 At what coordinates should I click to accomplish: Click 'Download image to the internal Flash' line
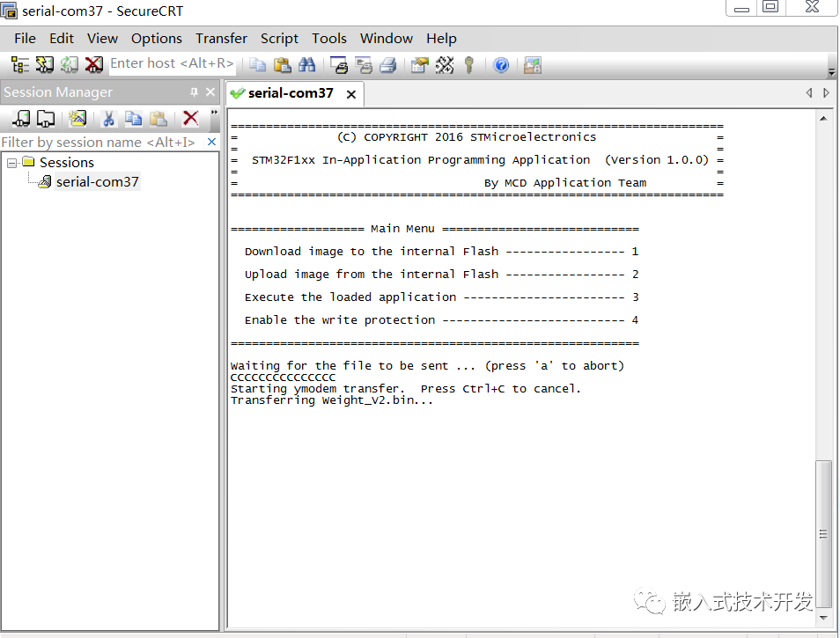click(441, 252)
